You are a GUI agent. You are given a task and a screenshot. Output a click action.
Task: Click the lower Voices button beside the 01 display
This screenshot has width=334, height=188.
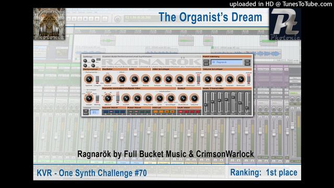[x=86, y=114]
